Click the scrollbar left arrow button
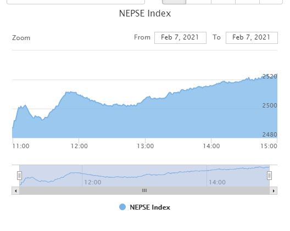 15,191
